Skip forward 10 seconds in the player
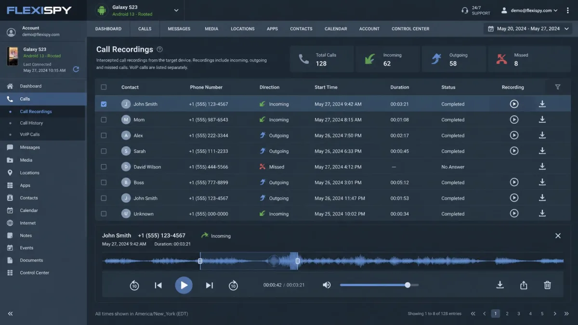 click(233, 286)
